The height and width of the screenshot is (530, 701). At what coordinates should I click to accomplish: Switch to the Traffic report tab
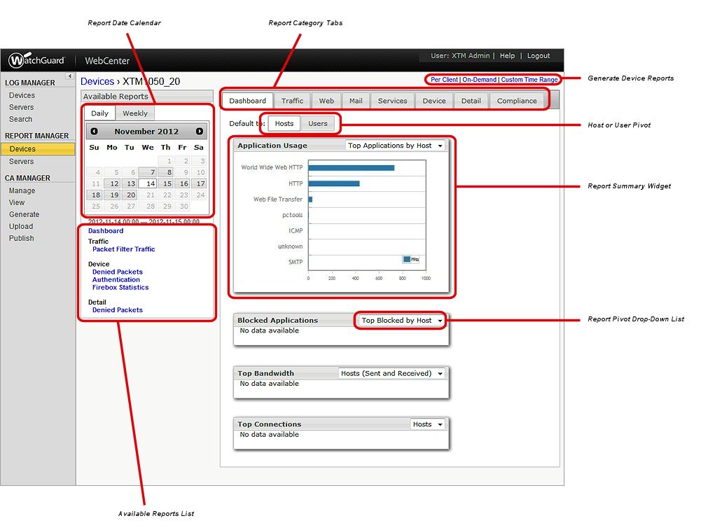coord(292,100)
